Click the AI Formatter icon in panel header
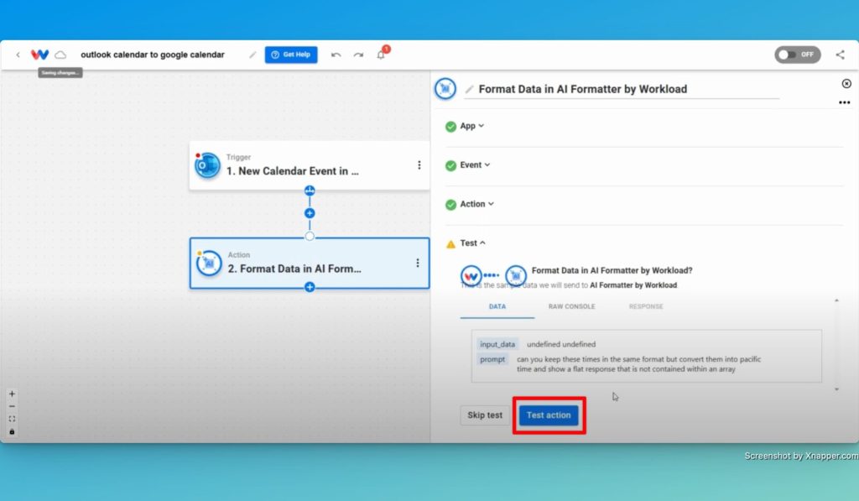The width and height of the screenshot is (859, 501). 445,89
